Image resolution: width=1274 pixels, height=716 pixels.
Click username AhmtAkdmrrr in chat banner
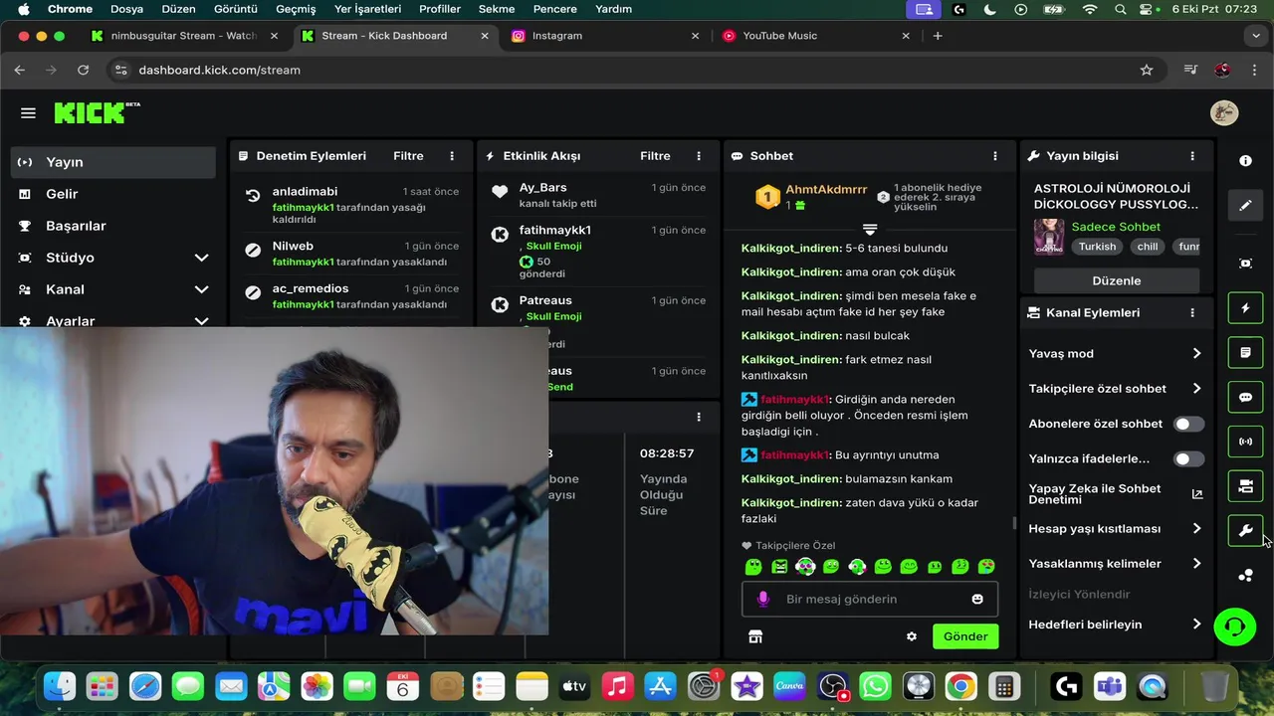[x=826, y=189]
